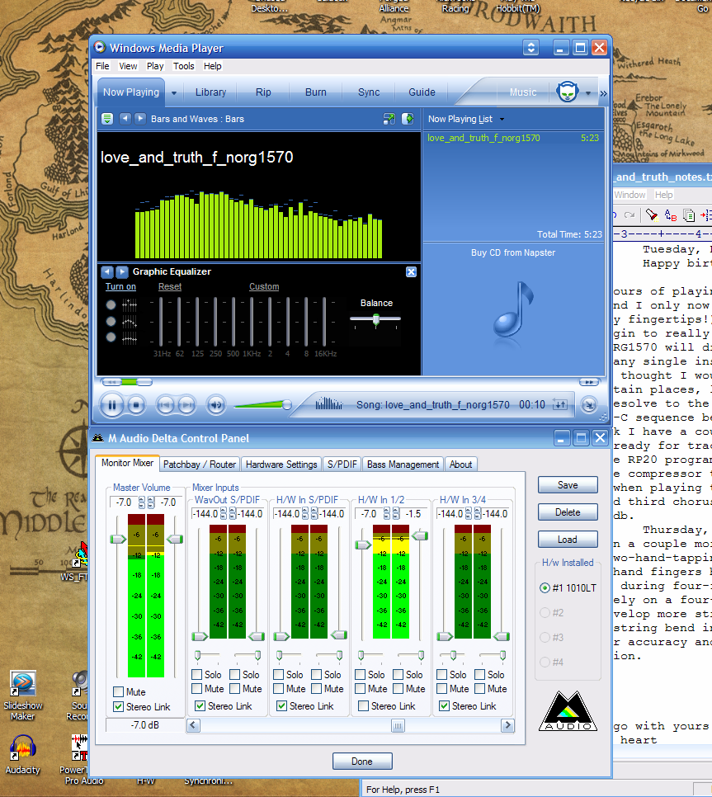The image size is (712, 797).
Task: Open the dropdown arrow next to the Napster logo
Action: pos(588,93)
